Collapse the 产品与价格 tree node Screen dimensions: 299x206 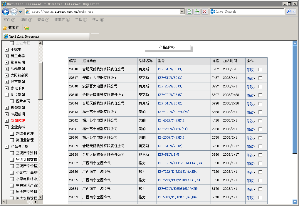click(x=6, y=147)
